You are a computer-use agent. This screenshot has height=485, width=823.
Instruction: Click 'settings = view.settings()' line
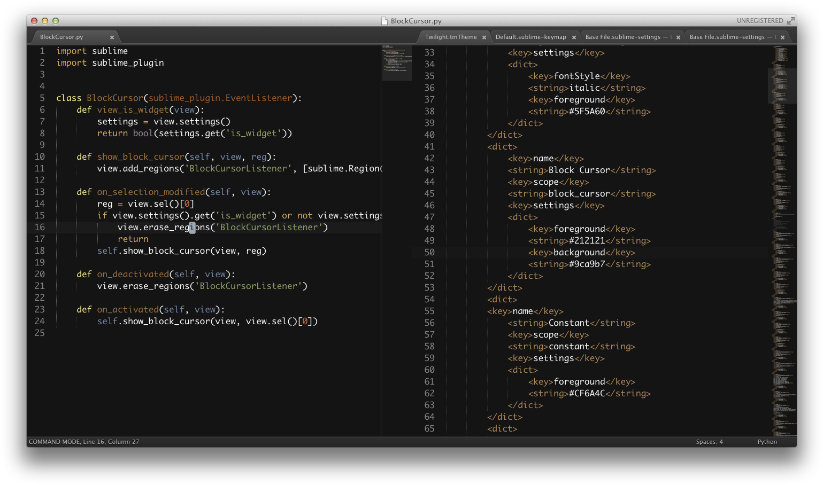[164, 122]
